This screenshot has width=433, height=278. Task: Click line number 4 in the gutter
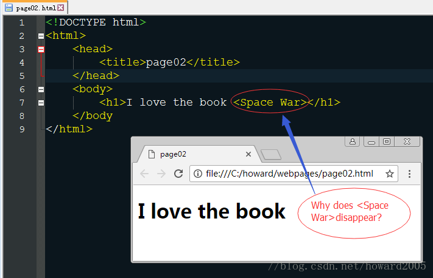click(22, 63)
